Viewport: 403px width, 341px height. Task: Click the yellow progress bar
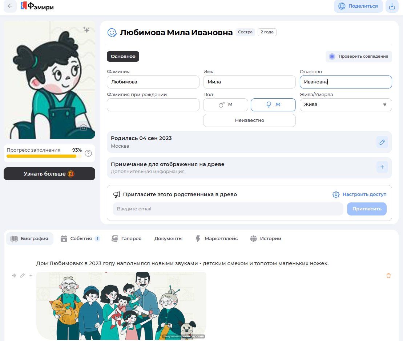[x=44, y=156]
